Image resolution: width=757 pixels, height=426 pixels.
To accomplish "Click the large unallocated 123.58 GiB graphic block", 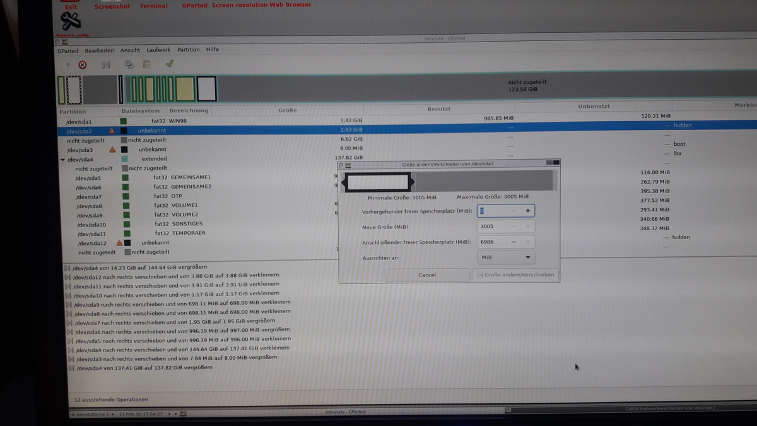I will tap(486, 87).
